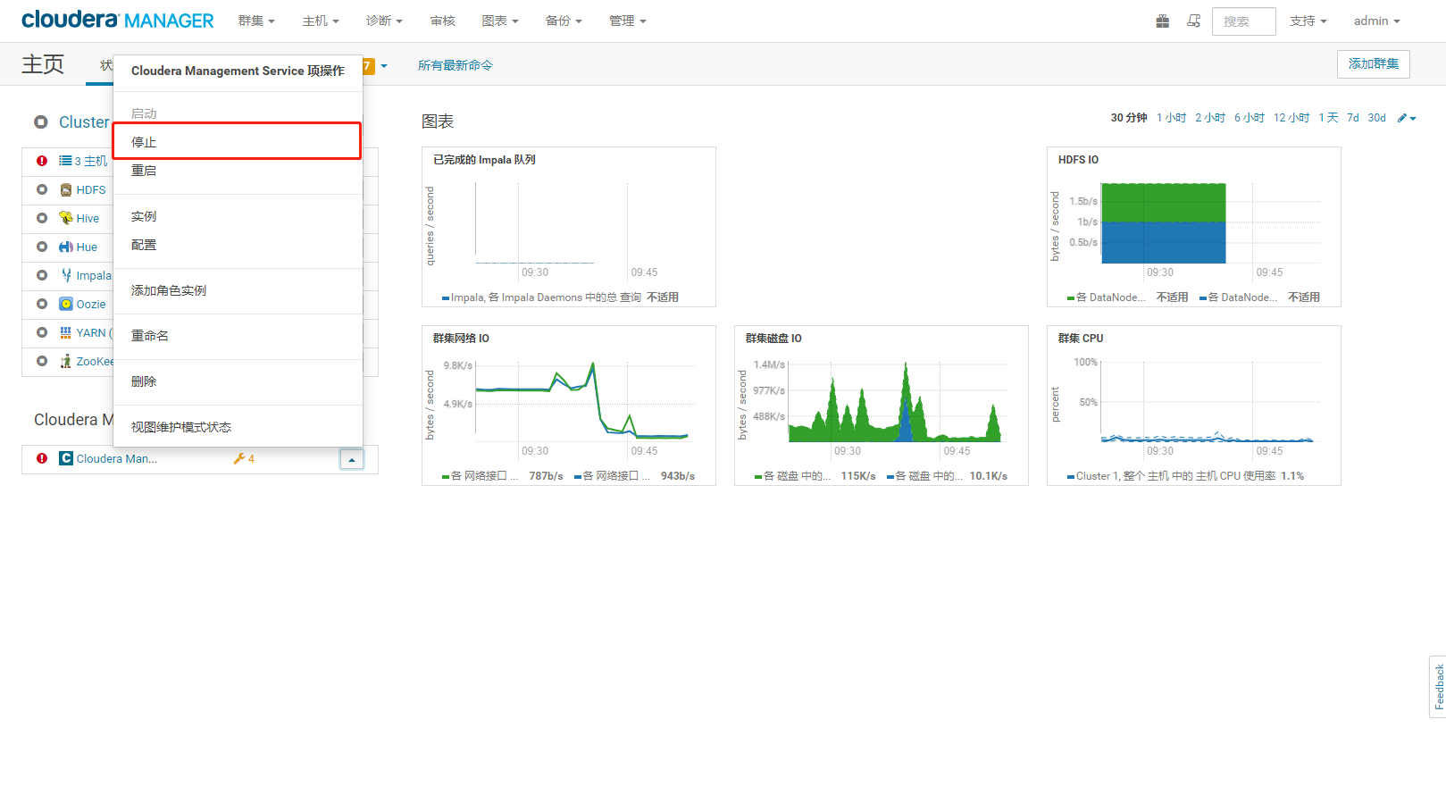Click the red health alert on 3 主机 row

coord(42,161)
